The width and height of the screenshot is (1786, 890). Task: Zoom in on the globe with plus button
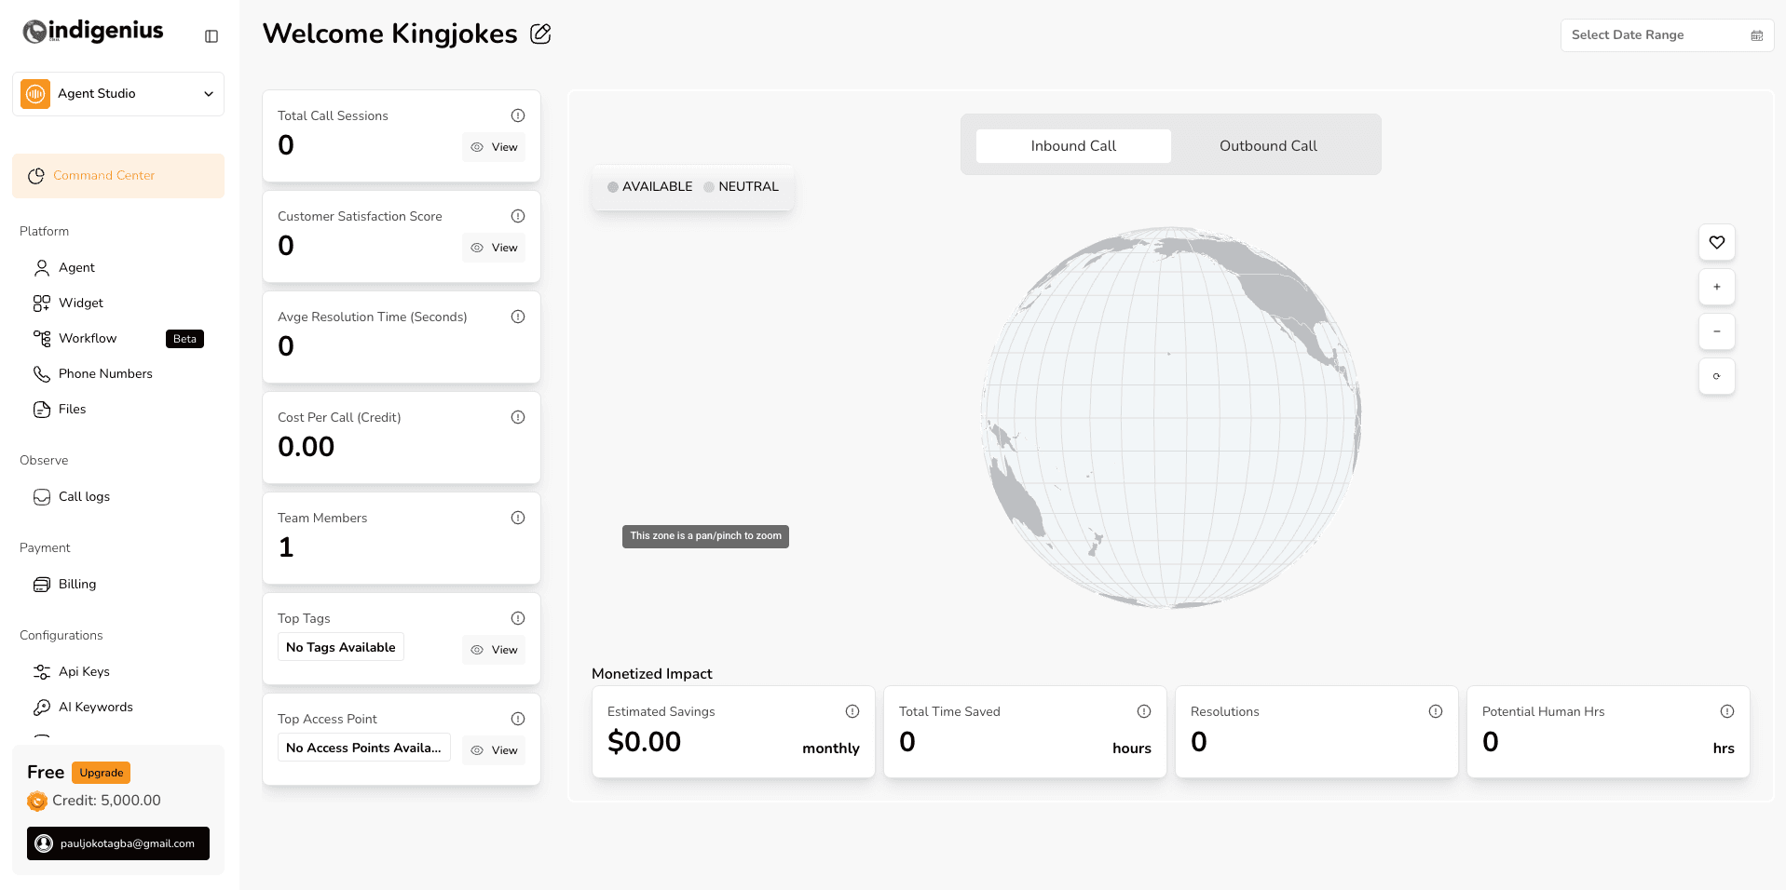[1716, 287]
